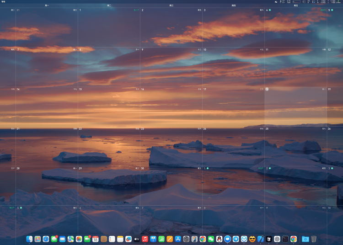Screen dimensions: 343x245
Task: Open the CPU graph monitor in menu bar
Action: pyautogui.click(x=296, y=2)
